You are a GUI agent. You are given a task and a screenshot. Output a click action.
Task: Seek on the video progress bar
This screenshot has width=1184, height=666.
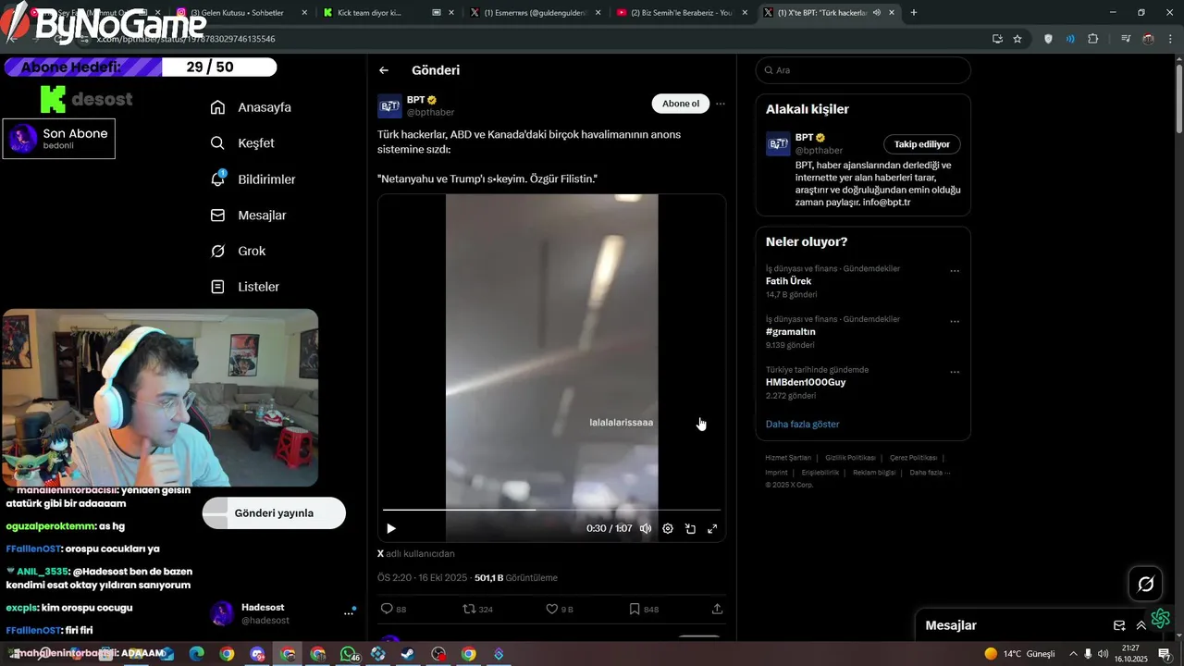(551, 510)
